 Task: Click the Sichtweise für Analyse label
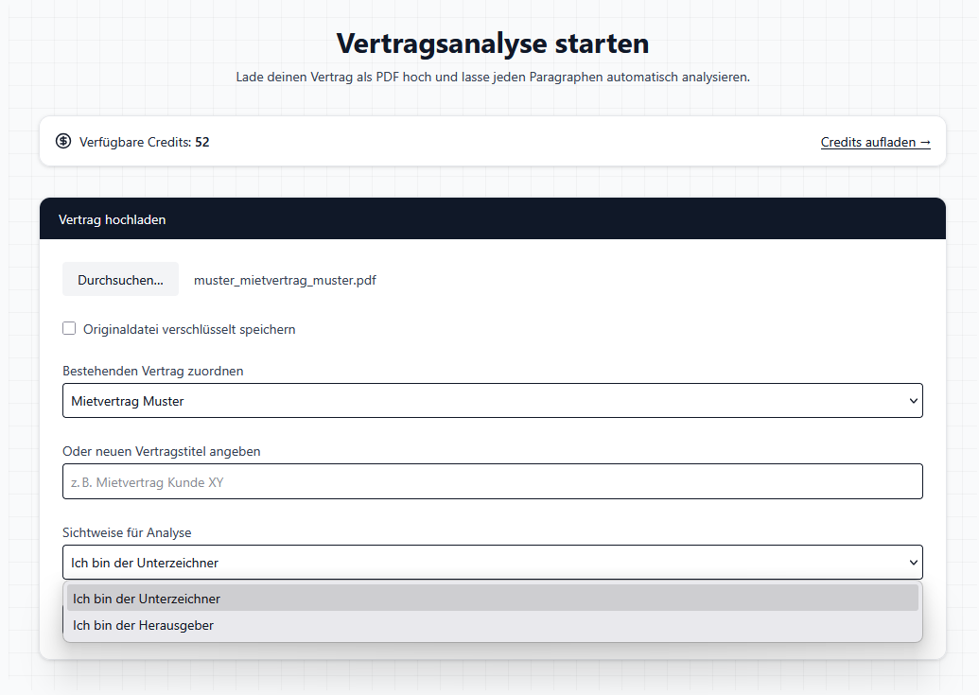(127, 532)
